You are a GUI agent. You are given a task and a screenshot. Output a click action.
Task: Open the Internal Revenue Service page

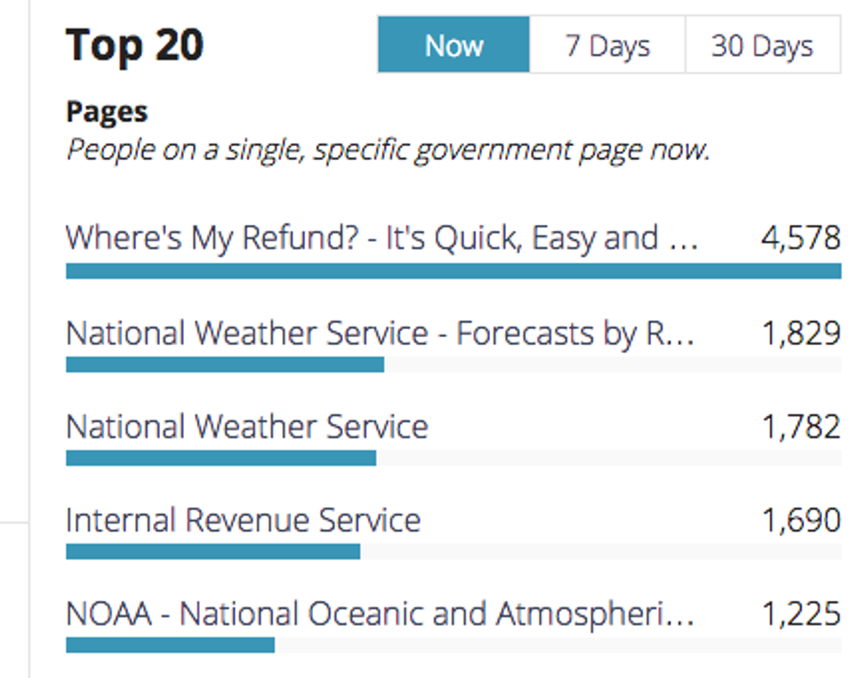(243, 520)
